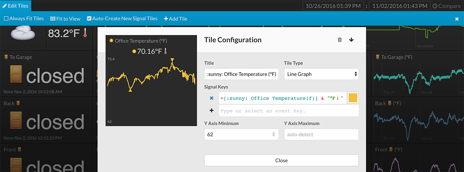Open the yellow signal color swatch
Screen dimensions: 464x172
353,98
